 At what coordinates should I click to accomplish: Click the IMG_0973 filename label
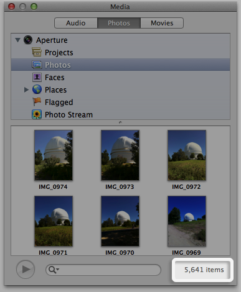(x=120, y=187)
